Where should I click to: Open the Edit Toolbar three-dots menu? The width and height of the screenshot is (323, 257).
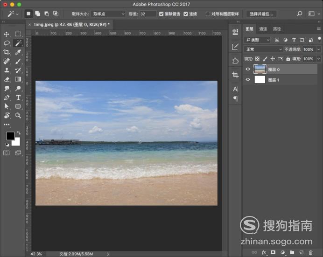[7, 125]
